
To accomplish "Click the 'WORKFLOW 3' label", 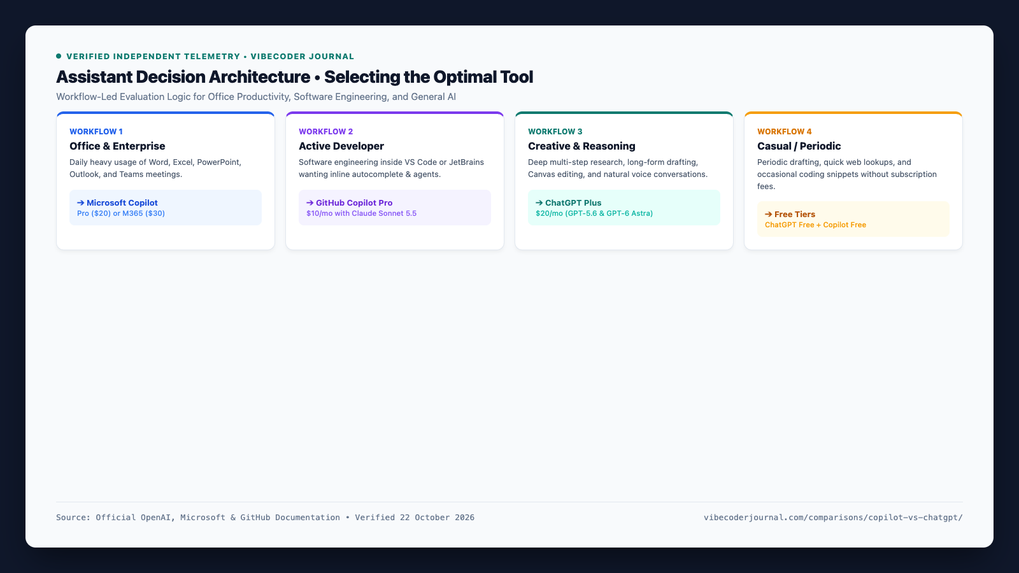I will tap(555, 132).
